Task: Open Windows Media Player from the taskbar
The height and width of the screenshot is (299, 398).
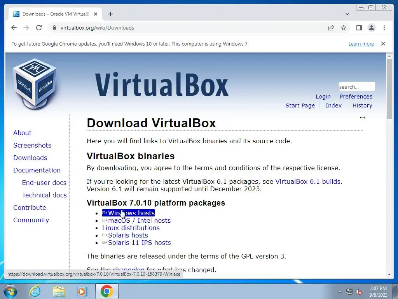Action: coord(82,291)
